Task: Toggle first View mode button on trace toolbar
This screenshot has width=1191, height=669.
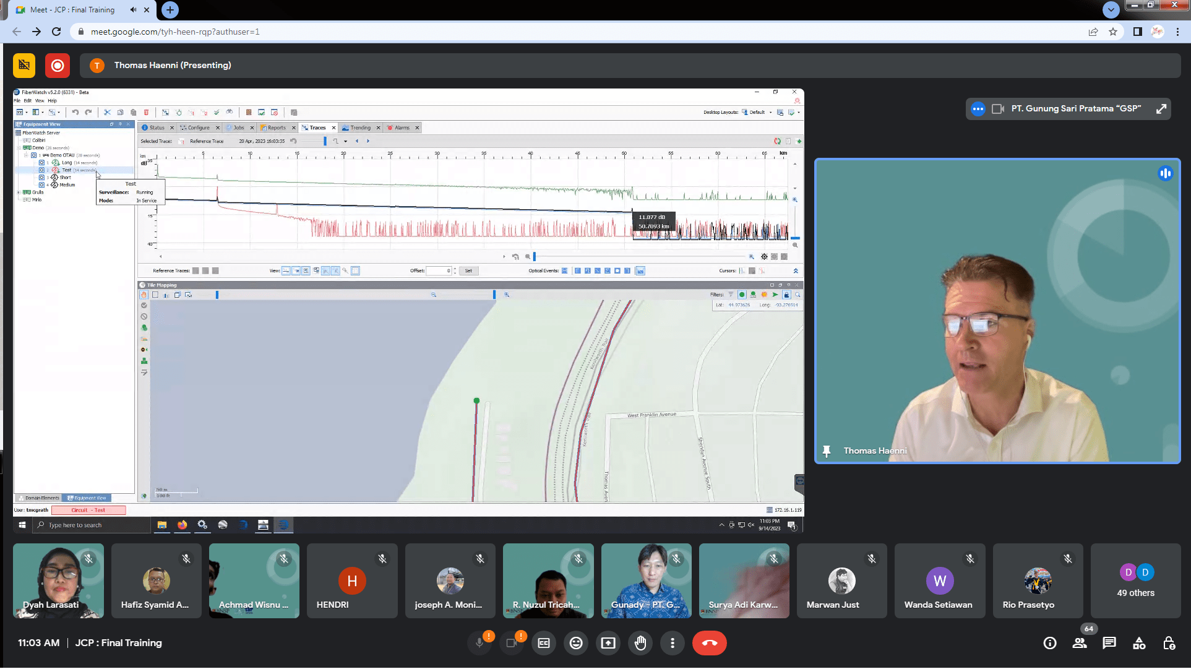Action: (x=286, y=270)
